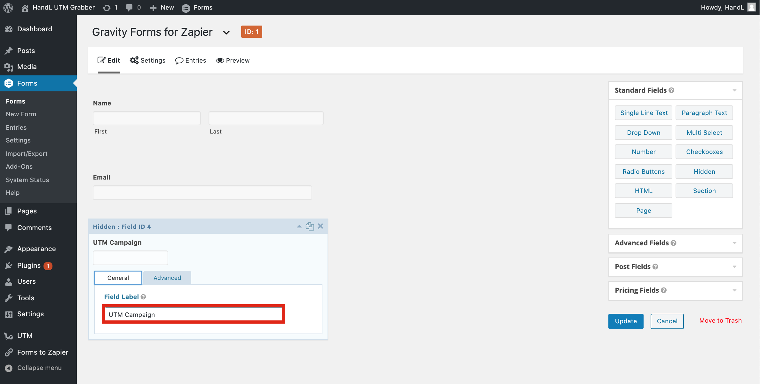Collapse the Standard Fields panel
This screenshot has height=384, width=760.
(x=734, y=90)
